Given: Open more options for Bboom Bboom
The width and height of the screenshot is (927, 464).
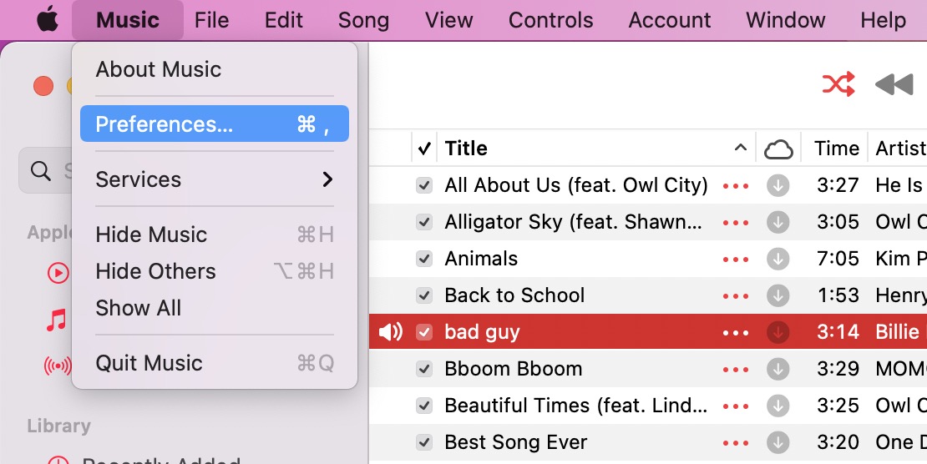Looking at the screenshot, I should click(x=736, y=369).
